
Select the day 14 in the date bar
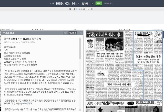click(x=73, y=3)
